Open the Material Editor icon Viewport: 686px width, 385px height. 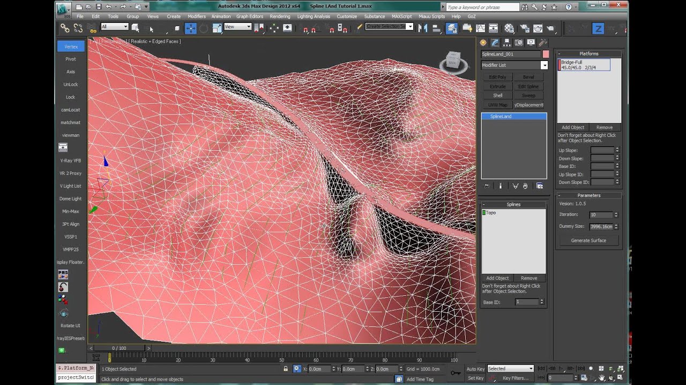pos(509,28)
